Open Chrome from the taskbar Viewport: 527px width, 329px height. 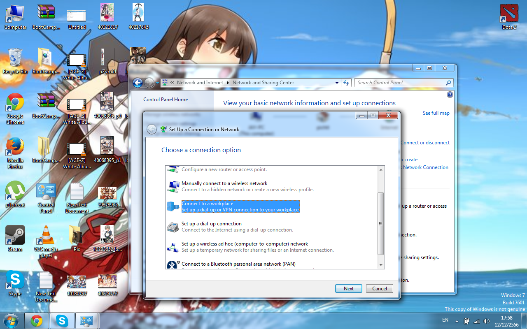click(37, 321)
